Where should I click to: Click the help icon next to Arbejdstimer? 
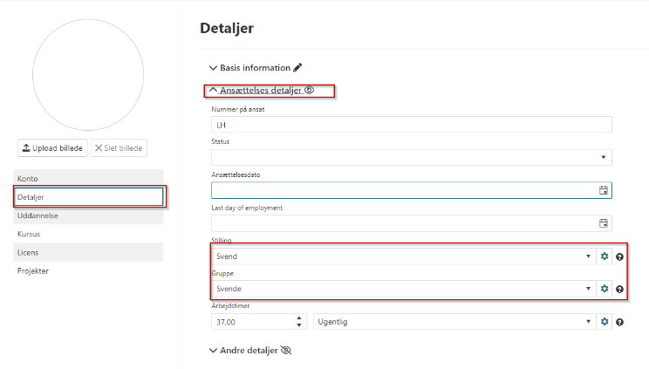[619, 322]
